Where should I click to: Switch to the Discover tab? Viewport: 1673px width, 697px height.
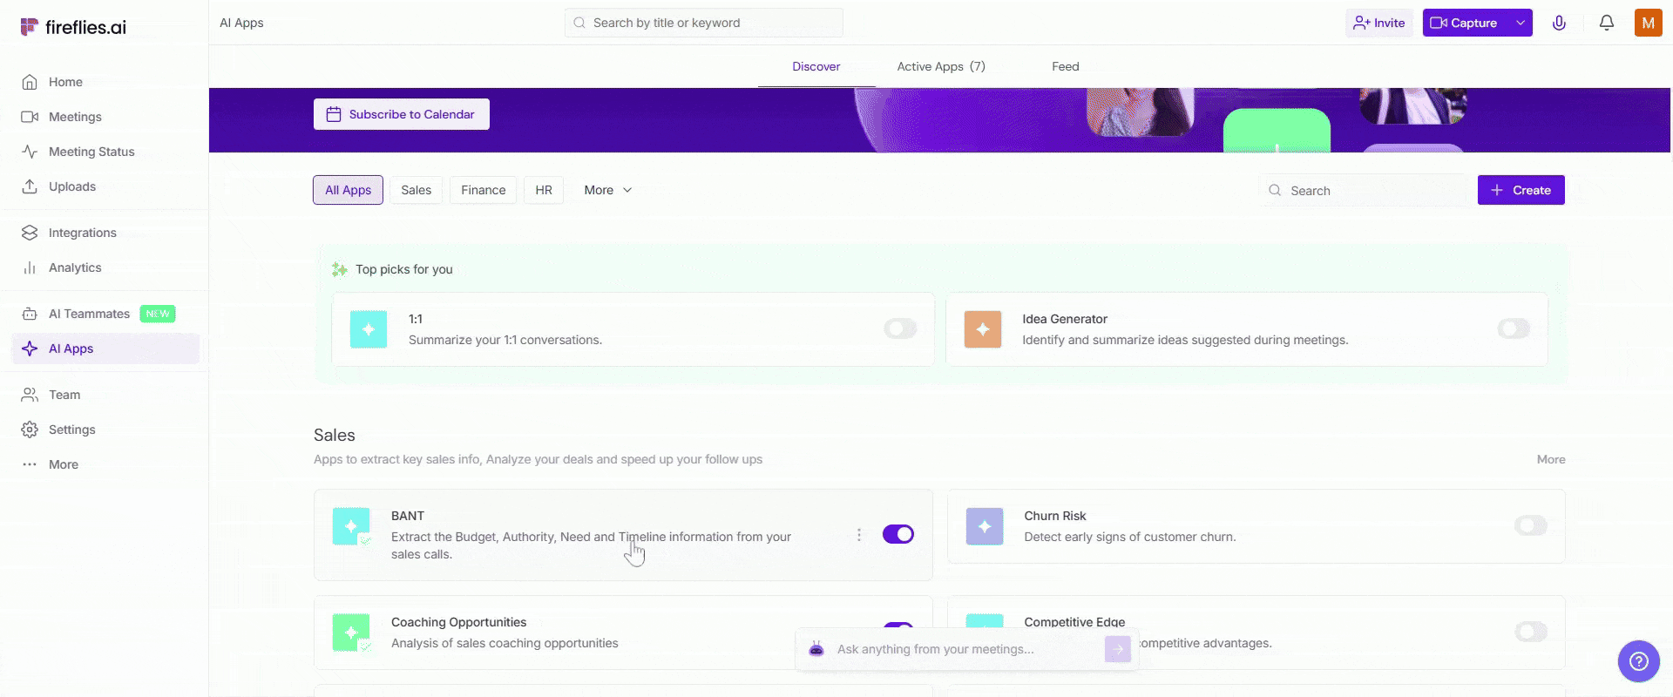click(x=816, y=66)
